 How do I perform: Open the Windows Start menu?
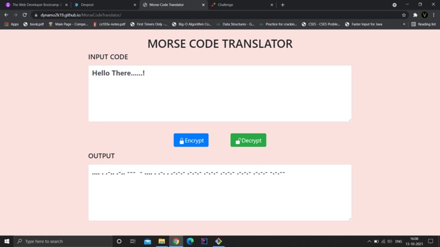pyautogui.click(x=7, y=241)
